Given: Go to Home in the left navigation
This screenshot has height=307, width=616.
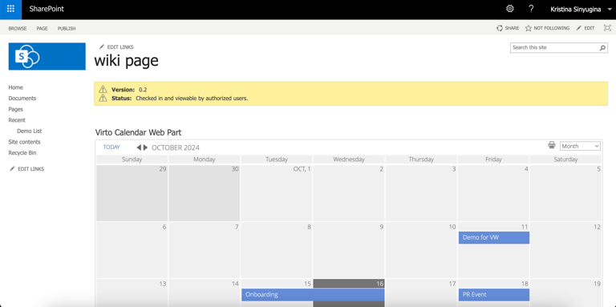Looking at the screenshot, I should tap(16, 87).
